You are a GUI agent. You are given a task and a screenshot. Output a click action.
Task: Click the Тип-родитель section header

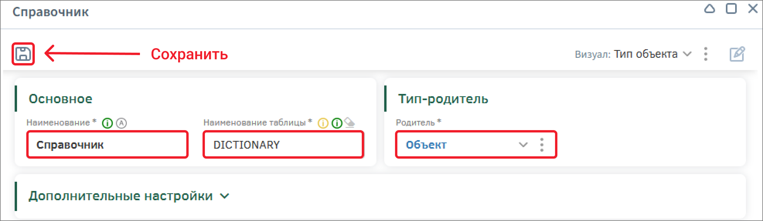pyautogui.click(x=443, y=99)
